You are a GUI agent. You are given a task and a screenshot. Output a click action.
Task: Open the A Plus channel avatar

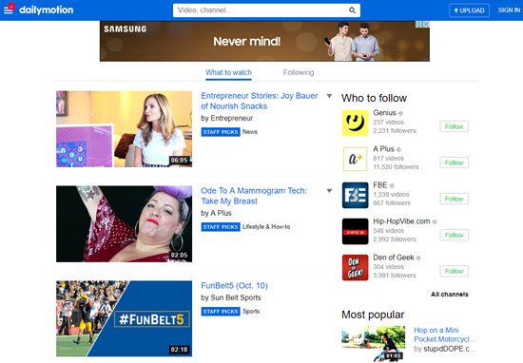tap(356, 160)
